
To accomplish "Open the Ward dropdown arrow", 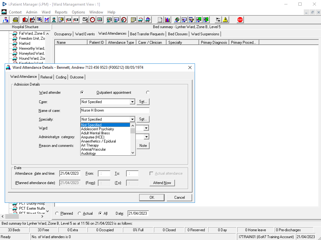I will pyautogui.click(x=146, y=128).
